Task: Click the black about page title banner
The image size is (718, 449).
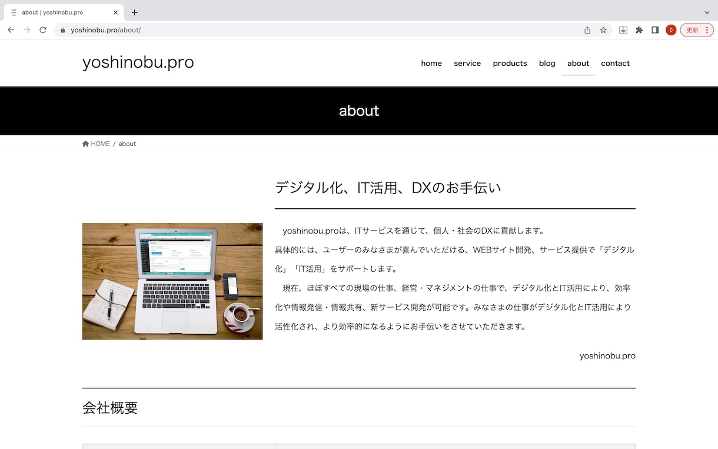Action: [x=359, y=111]
